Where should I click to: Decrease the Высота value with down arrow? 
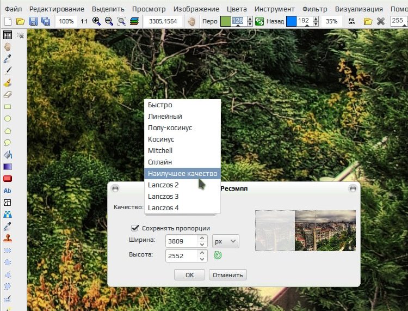[x=202, y=259]
